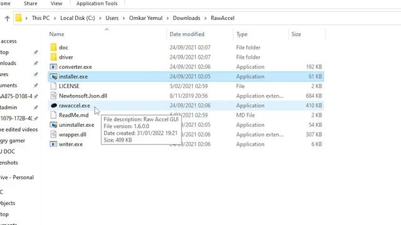Screen dimensions: 401x225
Task: Expand the chevron after Downloads
Action: 205,18
